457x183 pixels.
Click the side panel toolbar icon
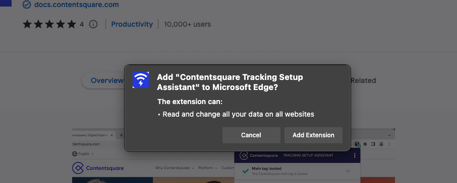373,144
